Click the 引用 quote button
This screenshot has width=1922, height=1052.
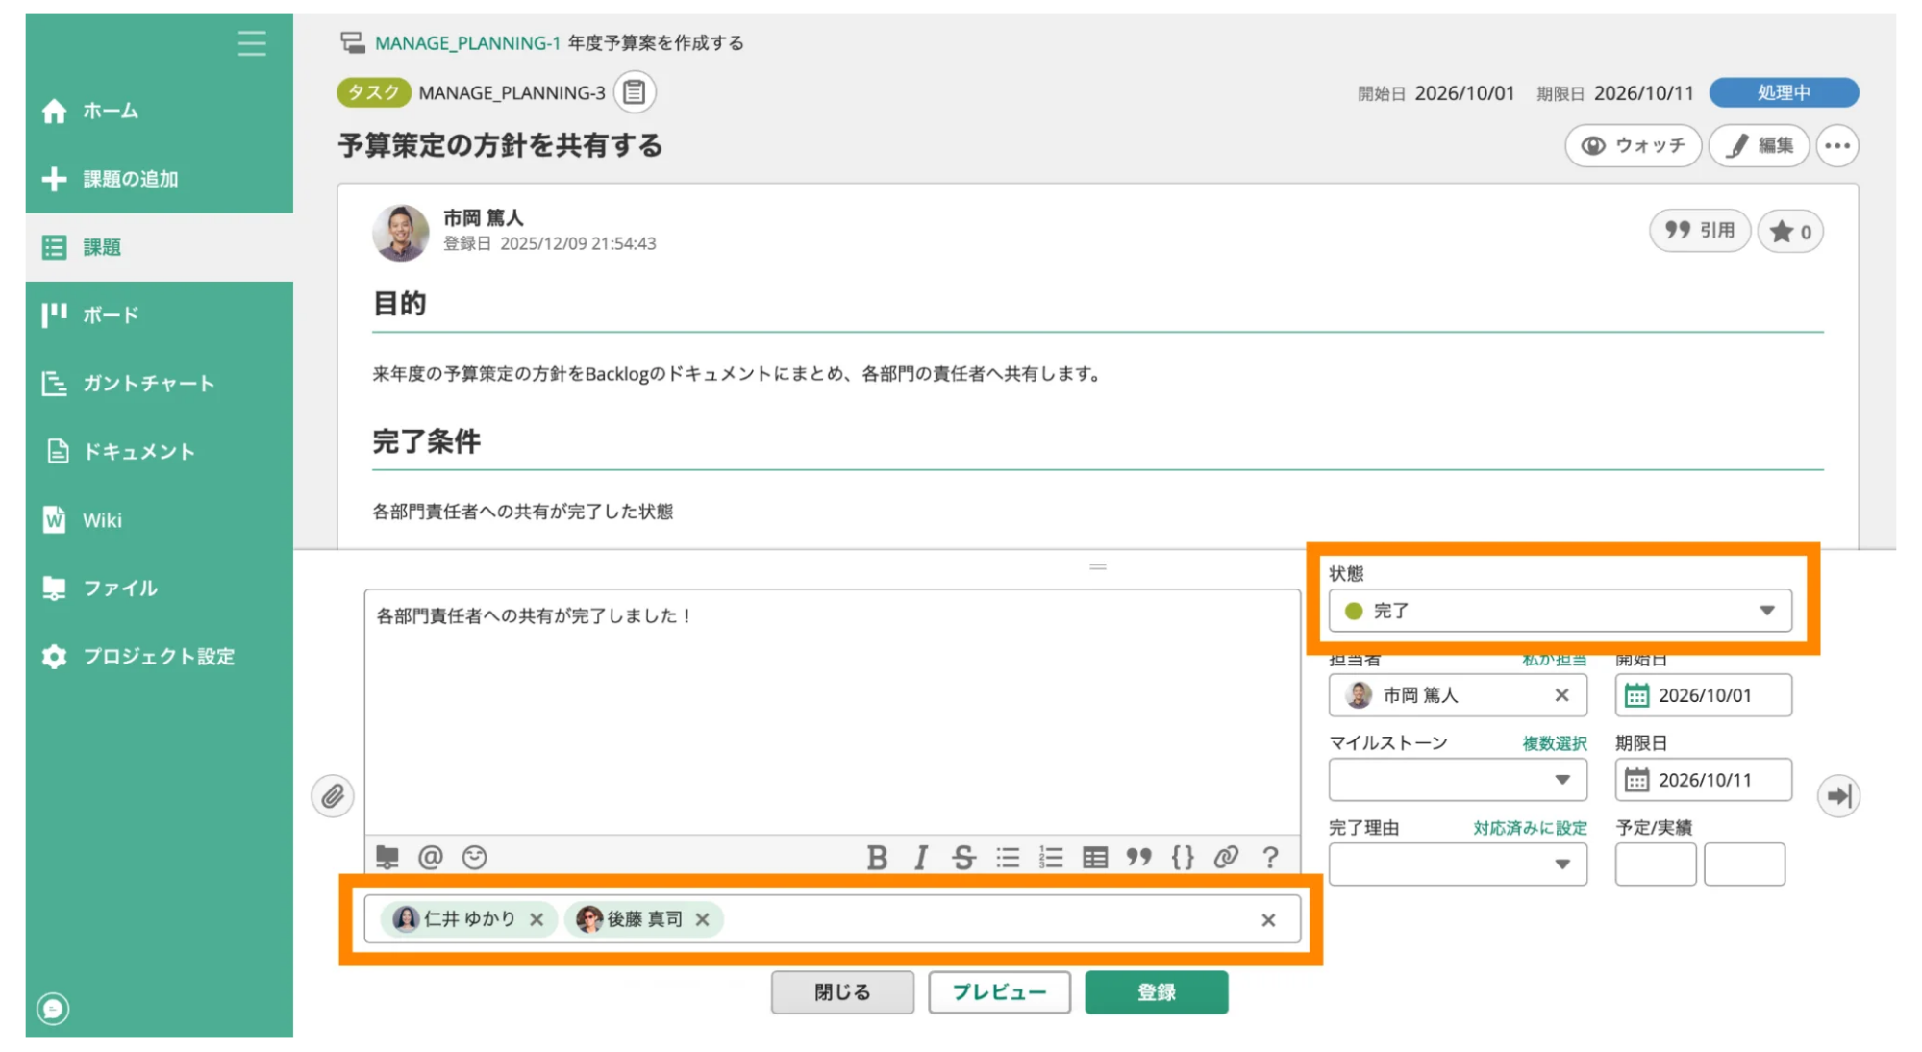[x=1700, y=231]
